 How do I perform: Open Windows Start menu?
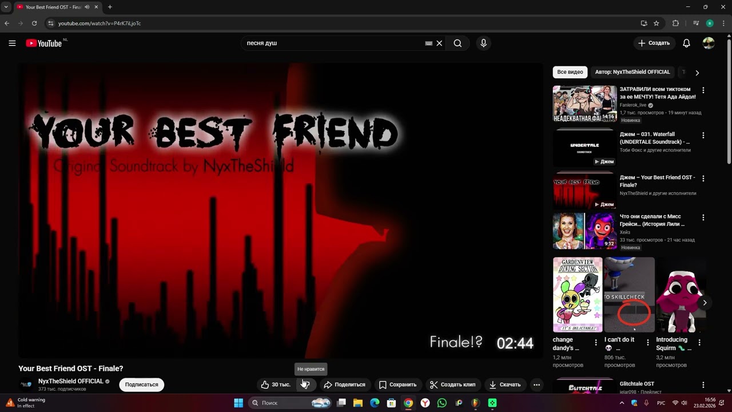coord(238,403)
